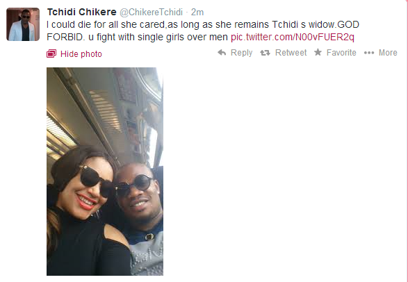
Task: Open Tchidi Chikere's profile avatar
Action: 23,24
